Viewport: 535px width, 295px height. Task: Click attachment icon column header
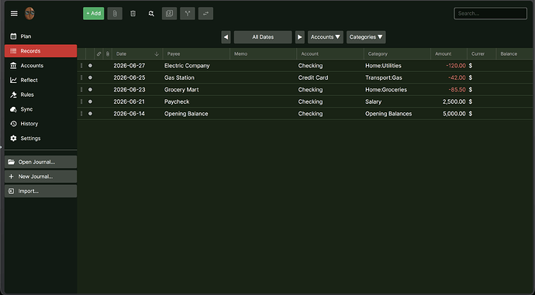[x=108, y=54]
